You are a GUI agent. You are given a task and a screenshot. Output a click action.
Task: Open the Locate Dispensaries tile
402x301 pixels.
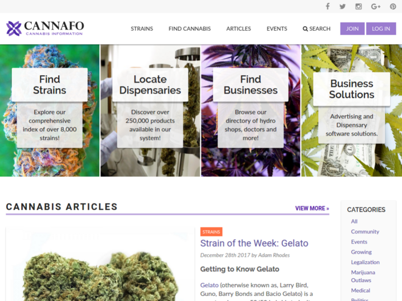[x=150, y=110]
